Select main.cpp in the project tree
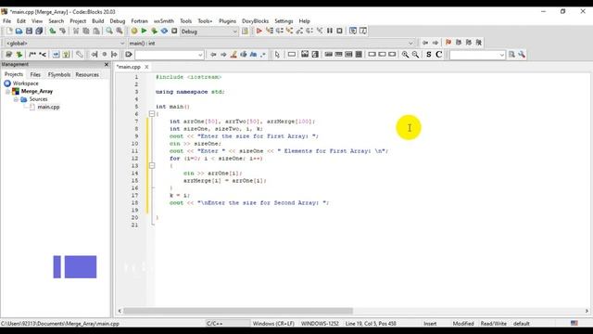Screen dimensions: 593x334 pos(48,108)
